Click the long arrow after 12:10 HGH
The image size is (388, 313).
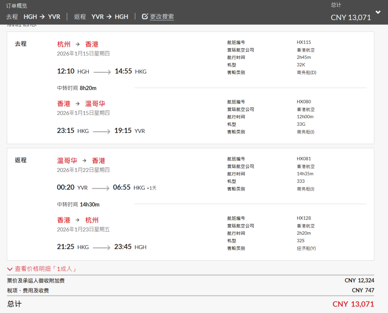click(x=102, y=72)
